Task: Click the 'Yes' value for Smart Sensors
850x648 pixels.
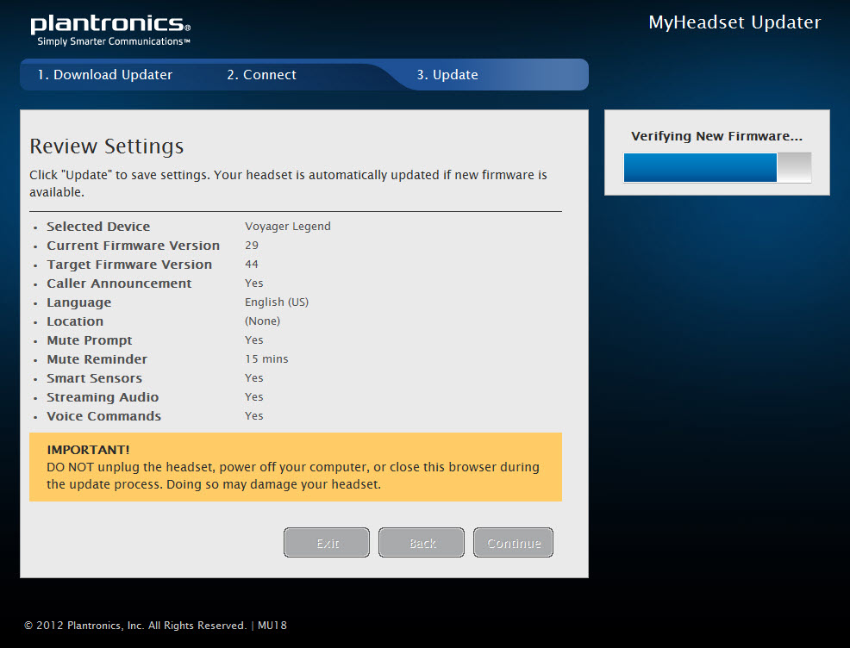Action: coord(254,378)
